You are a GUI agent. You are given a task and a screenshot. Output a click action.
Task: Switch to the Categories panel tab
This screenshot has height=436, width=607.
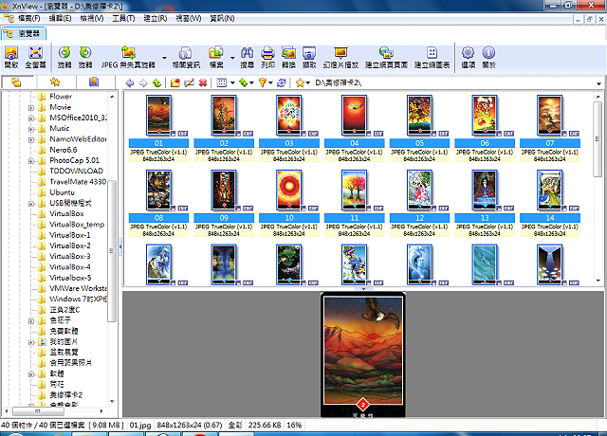[x=94, y=82]
